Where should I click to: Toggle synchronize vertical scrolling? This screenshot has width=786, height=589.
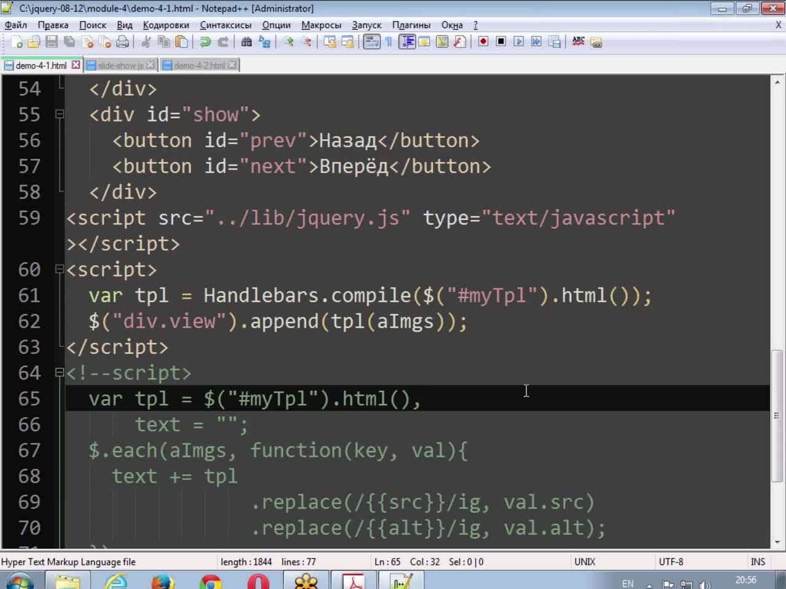tap(330, 42)
